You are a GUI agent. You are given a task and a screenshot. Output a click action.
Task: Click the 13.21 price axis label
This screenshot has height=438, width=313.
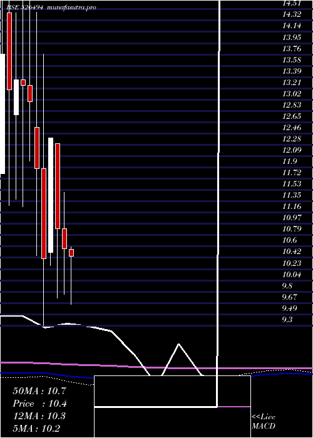click(x=292, y=83)
